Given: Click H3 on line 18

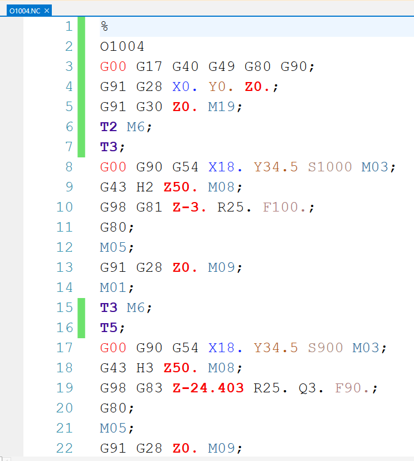Looking at the screenshot, I should pos(145,368).
